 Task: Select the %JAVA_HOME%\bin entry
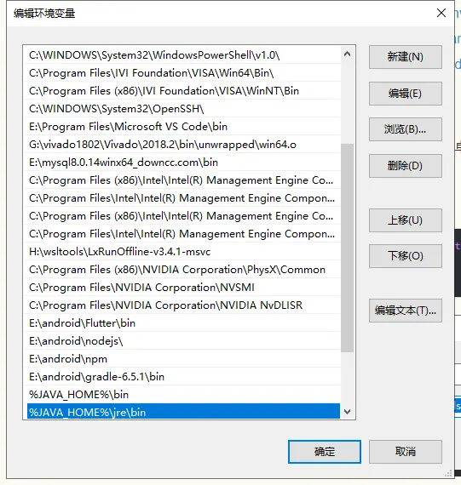(x=182, y=395)
